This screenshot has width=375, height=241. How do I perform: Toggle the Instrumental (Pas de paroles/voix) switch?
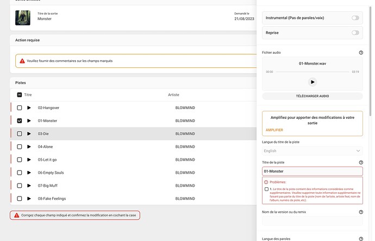(x=355, y=18)
